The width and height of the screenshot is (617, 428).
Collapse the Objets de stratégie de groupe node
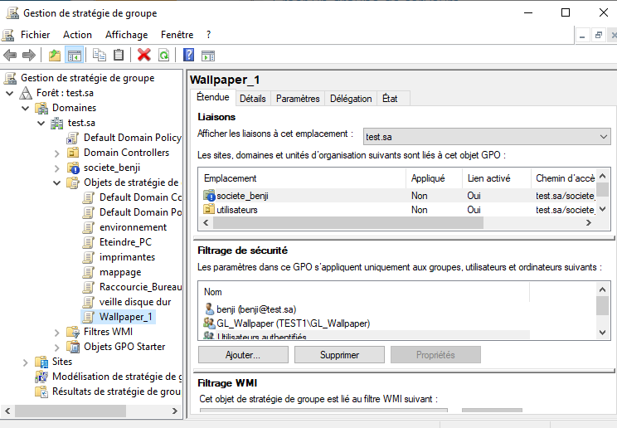pos(57,182)
